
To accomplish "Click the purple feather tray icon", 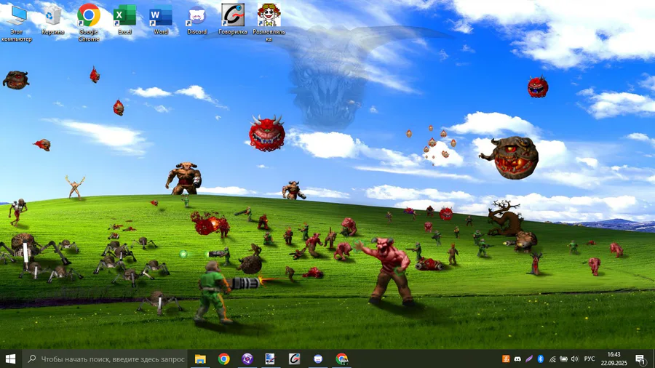I will coord(529,359).
